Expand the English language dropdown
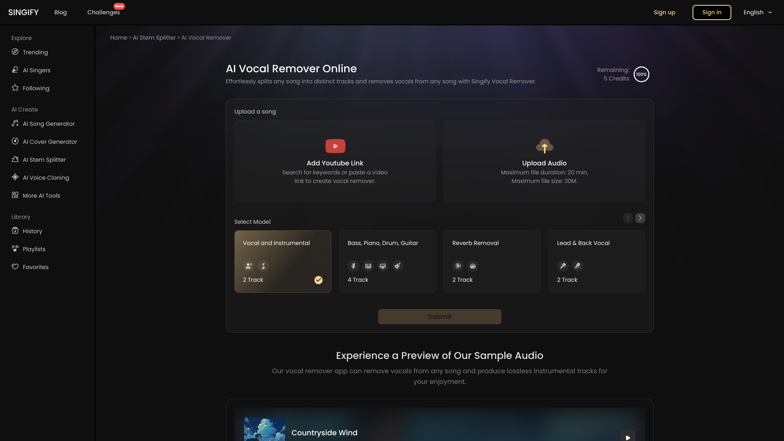The width and height of the screenshot is (784, 441). point(757,12)
